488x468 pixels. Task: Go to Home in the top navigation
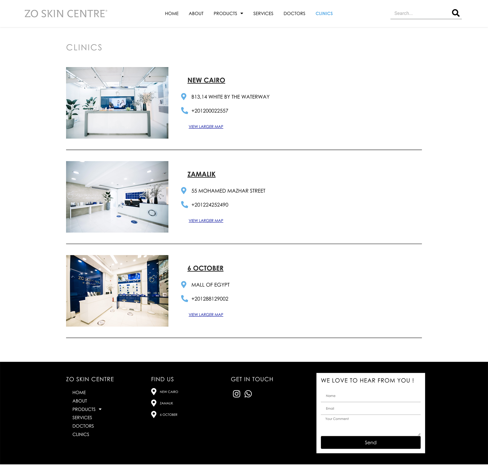point(172,13)
